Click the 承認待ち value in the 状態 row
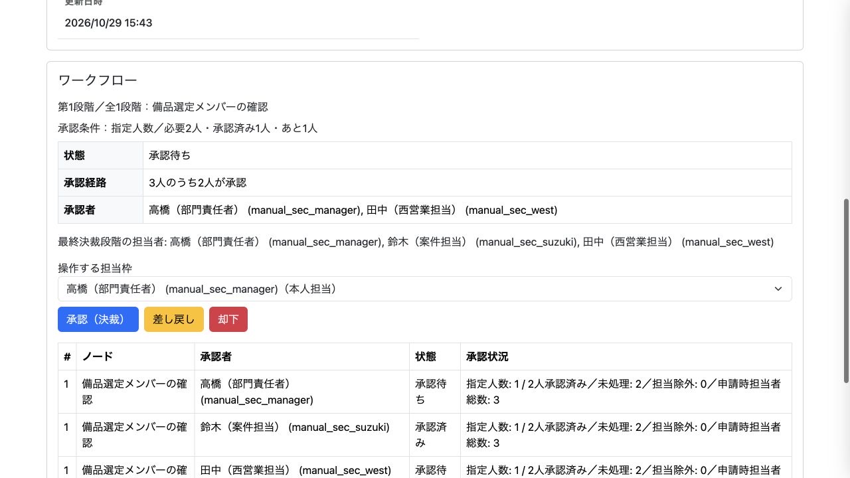Viewport: 850px width, 478px height. coord(170,155)
